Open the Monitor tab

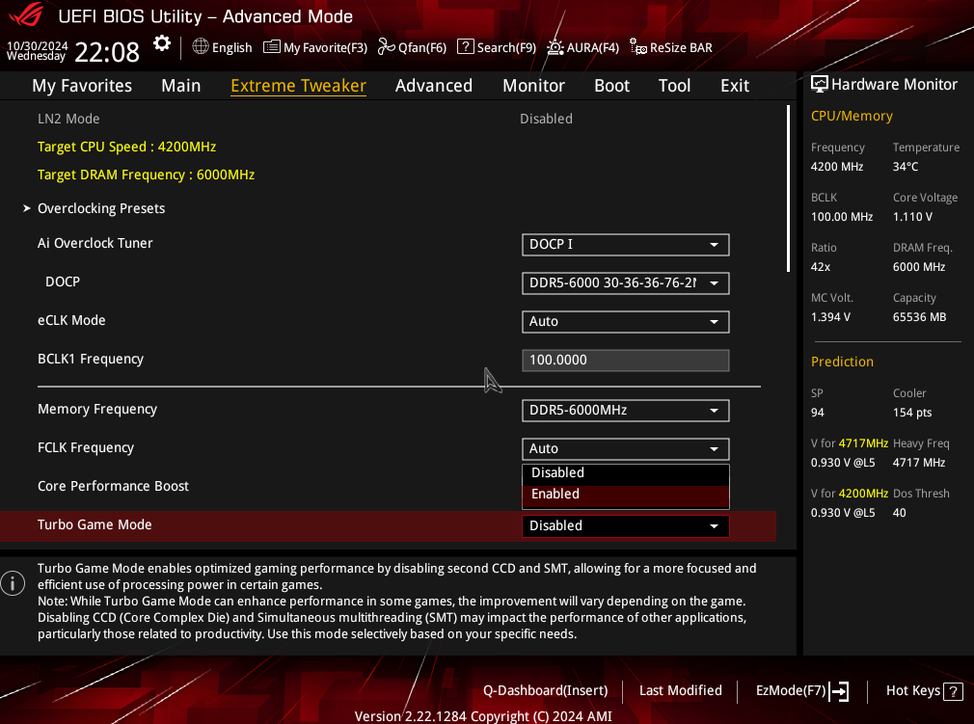pyautogui.click(x=533, y=86)
